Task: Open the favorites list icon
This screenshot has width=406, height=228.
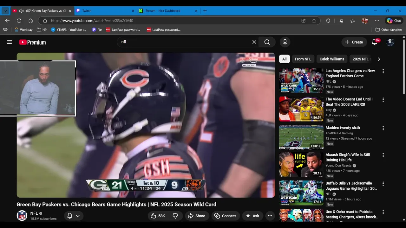Action: pyautogui.click(x=353, y=21)
